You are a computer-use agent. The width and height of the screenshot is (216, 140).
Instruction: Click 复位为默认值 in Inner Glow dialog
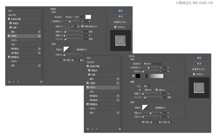(x=164, y=122)
